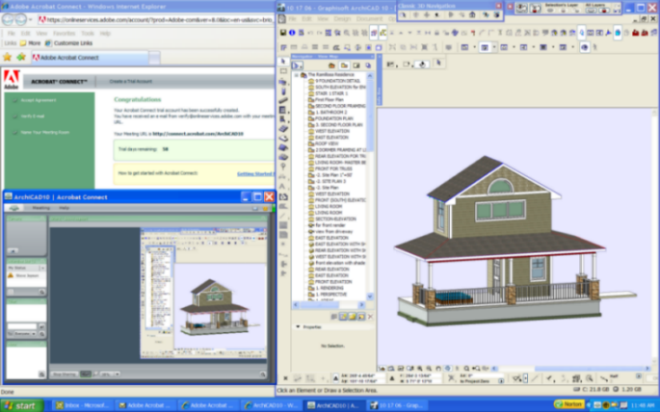Click Acrobat Connect green logo button in meeting window
Viewport: 660px width, 412px height.
[x=14, y=208]
